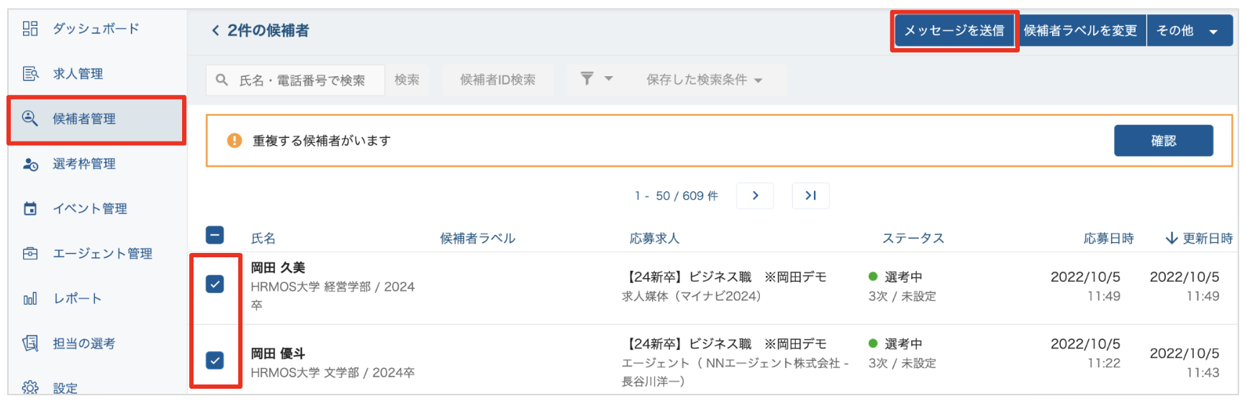Go to 設定 in the sidebar
1245x401 pixels.
pyautogui.click(x=65, y=388)
